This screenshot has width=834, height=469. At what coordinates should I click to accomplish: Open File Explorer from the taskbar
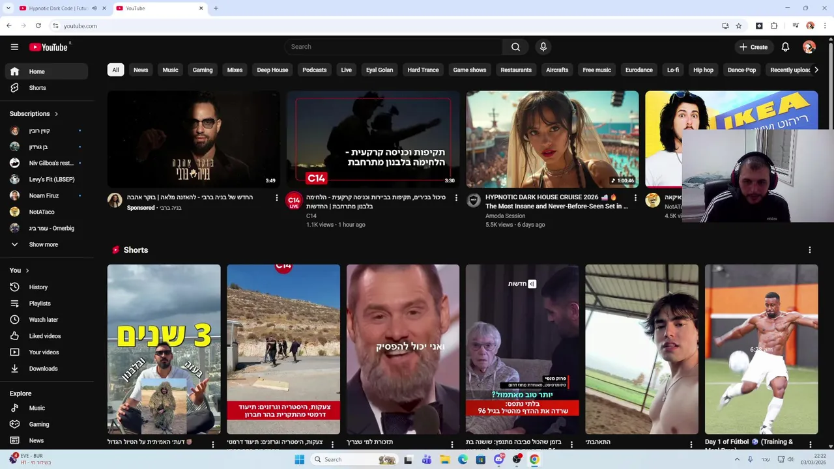pos(444,460)
